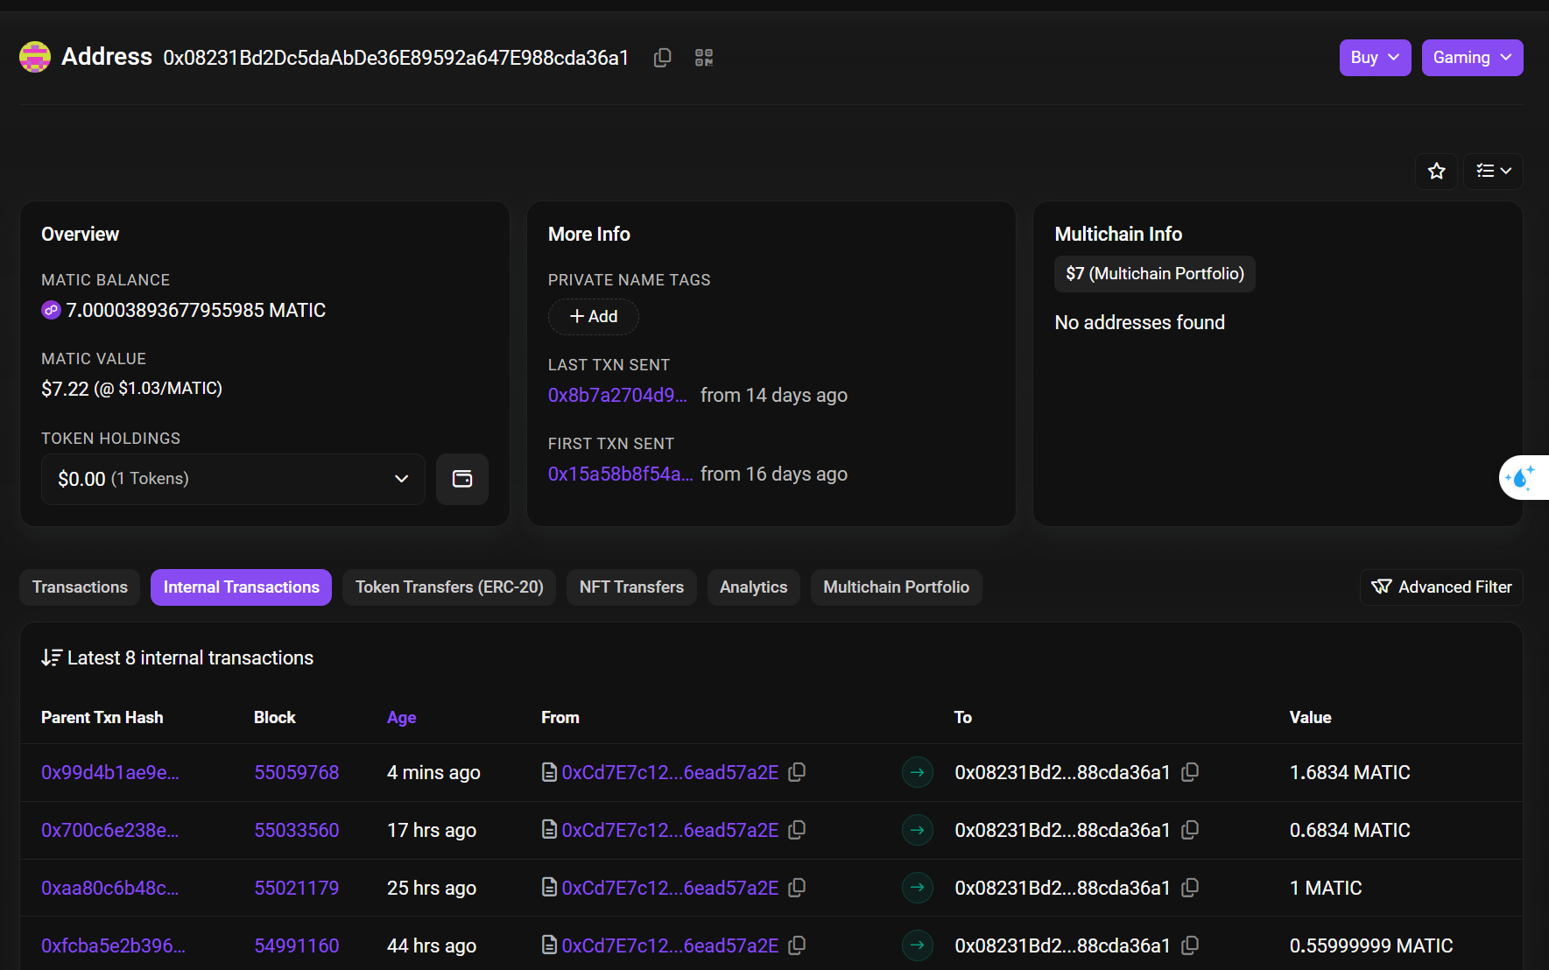1549x970 pixels.
Task: Open last txn sent 0x8b7a2704d9
Action: click(617, 396)
